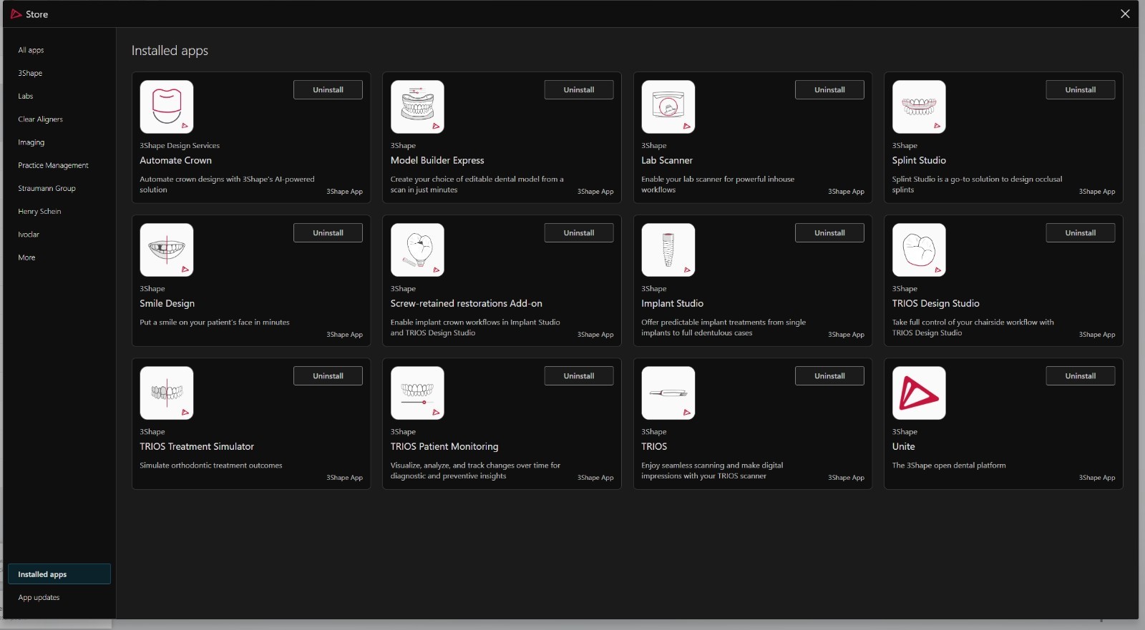Check App updates in sidebar
This screenshot has width=1145, height=630.
click(x=39, y=597)
